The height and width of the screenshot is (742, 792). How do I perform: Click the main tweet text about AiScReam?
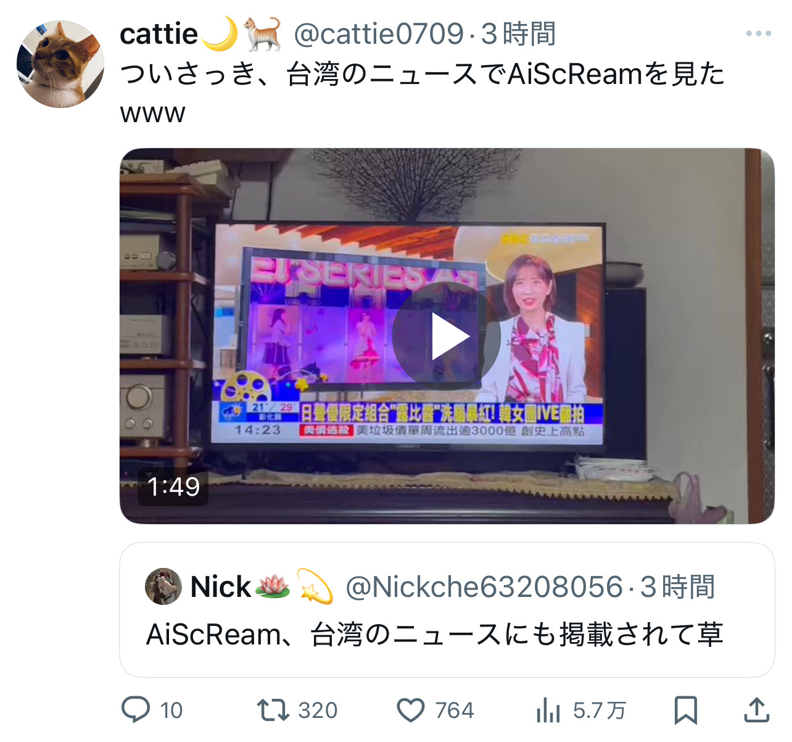[x=423, y=93]
